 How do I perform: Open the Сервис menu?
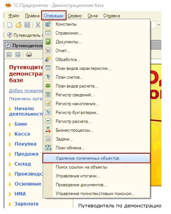[75, 16]
